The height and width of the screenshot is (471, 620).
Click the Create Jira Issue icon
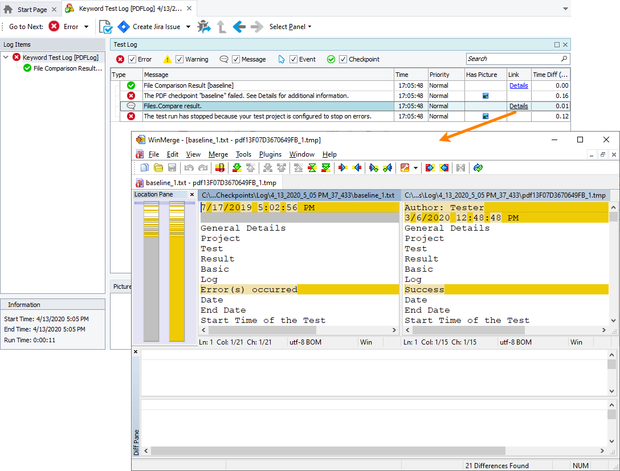point(124,27)
